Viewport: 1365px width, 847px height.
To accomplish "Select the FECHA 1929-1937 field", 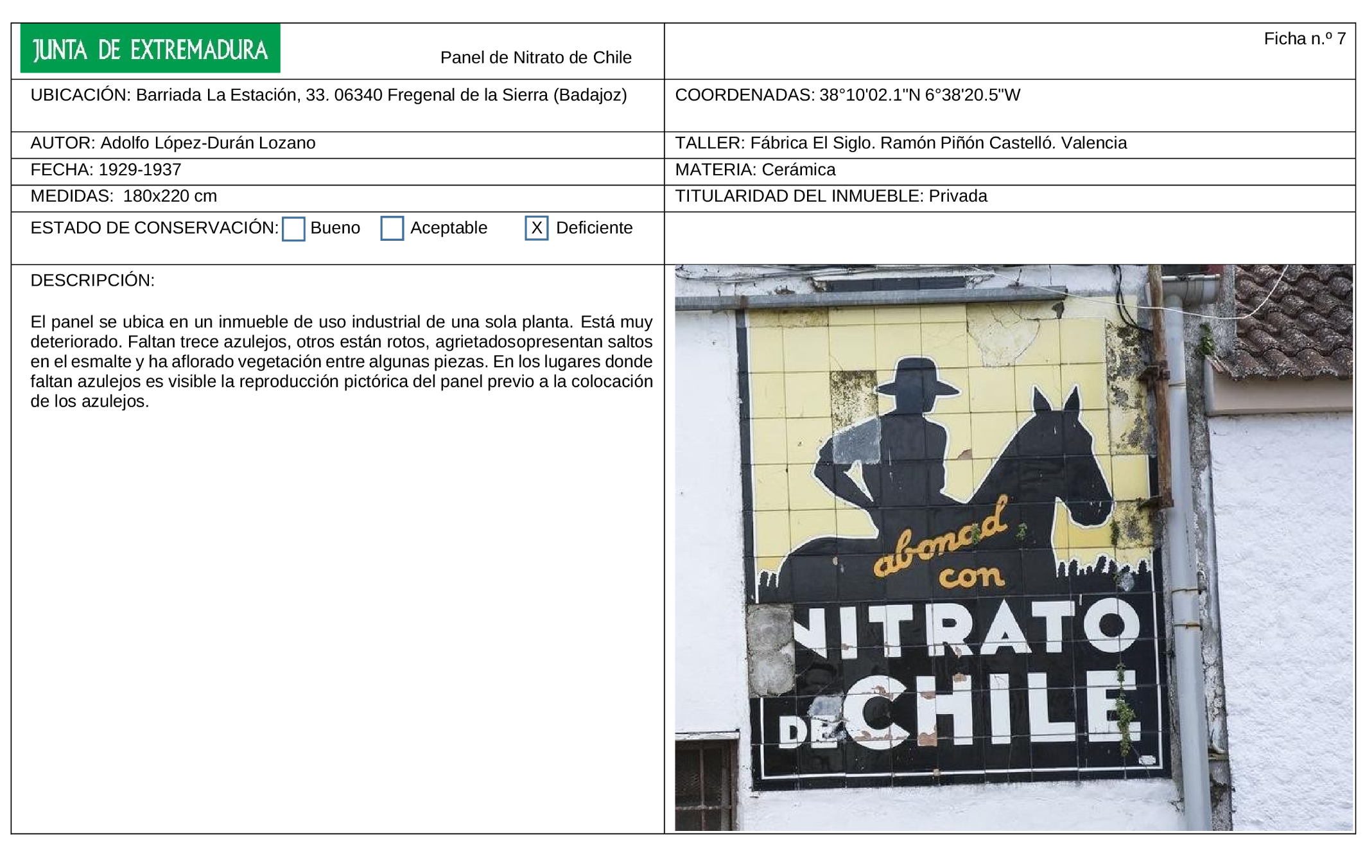I will click(x=106, y=170).
